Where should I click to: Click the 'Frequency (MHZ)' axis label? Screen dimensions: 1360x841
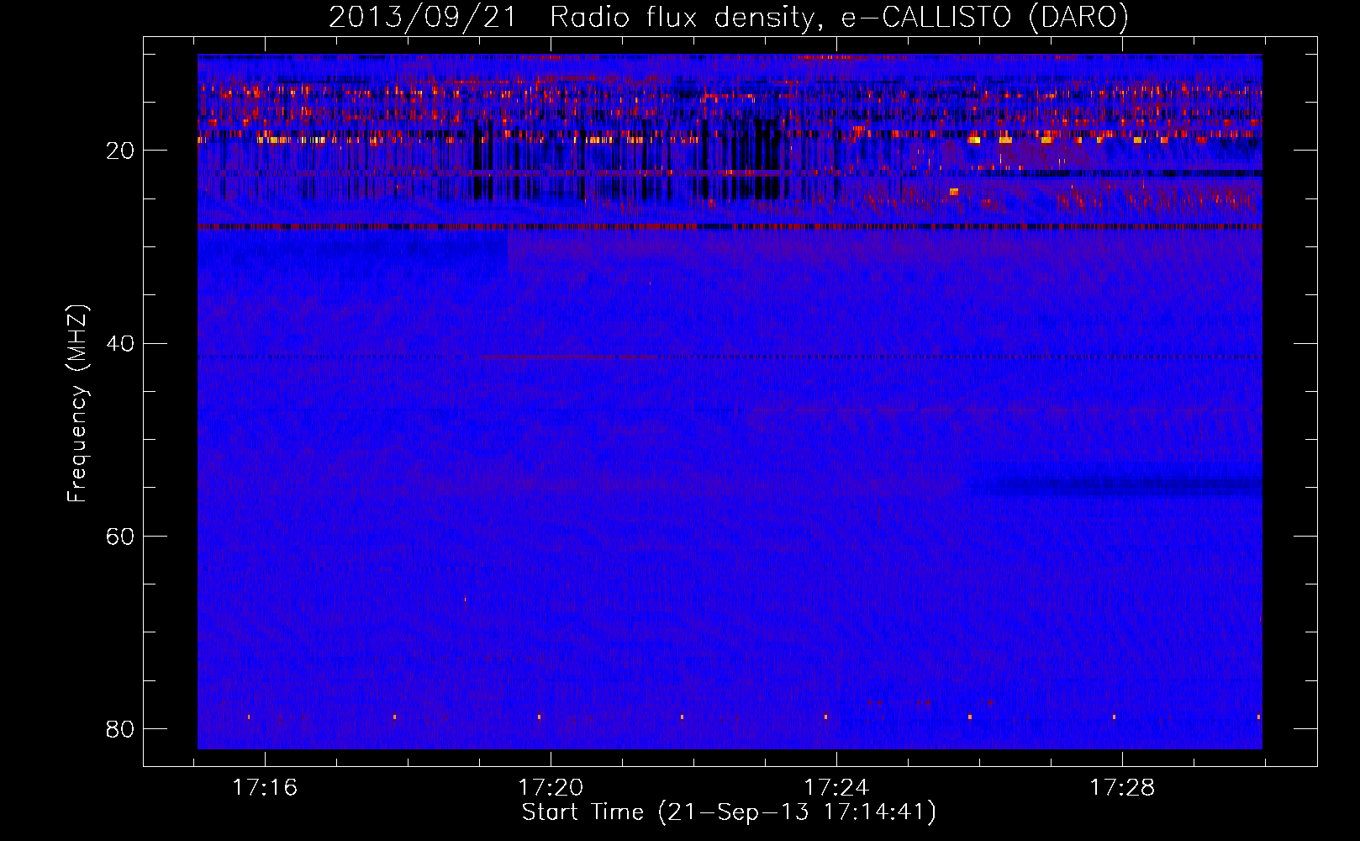point(77,404)
